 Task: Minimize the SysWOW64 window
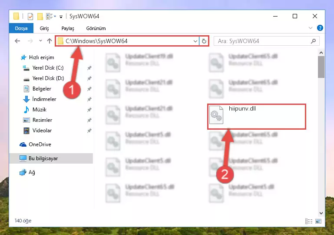275,16
